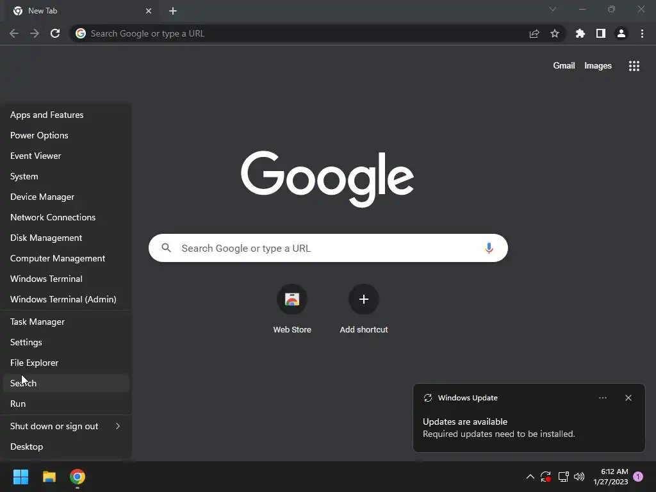Viewport: 656px width, 492px height.
Task: Focus the Google search box
Action: [328, 248]
